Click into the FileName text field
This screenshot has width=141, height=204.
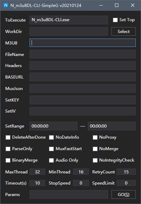(83, 54)
